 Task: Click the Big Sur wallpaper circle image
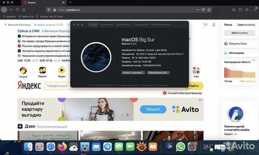click(x=96, y=57)
